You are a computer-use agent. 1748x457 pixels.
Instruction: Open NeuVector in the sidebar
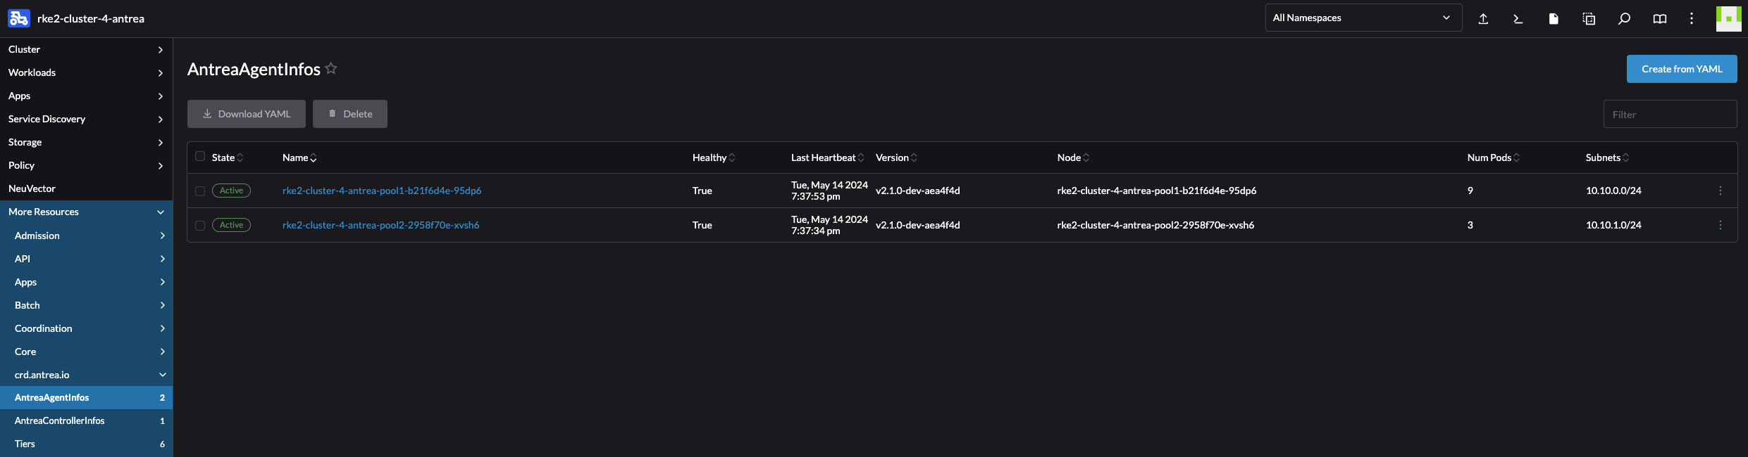tap(86, 188)
